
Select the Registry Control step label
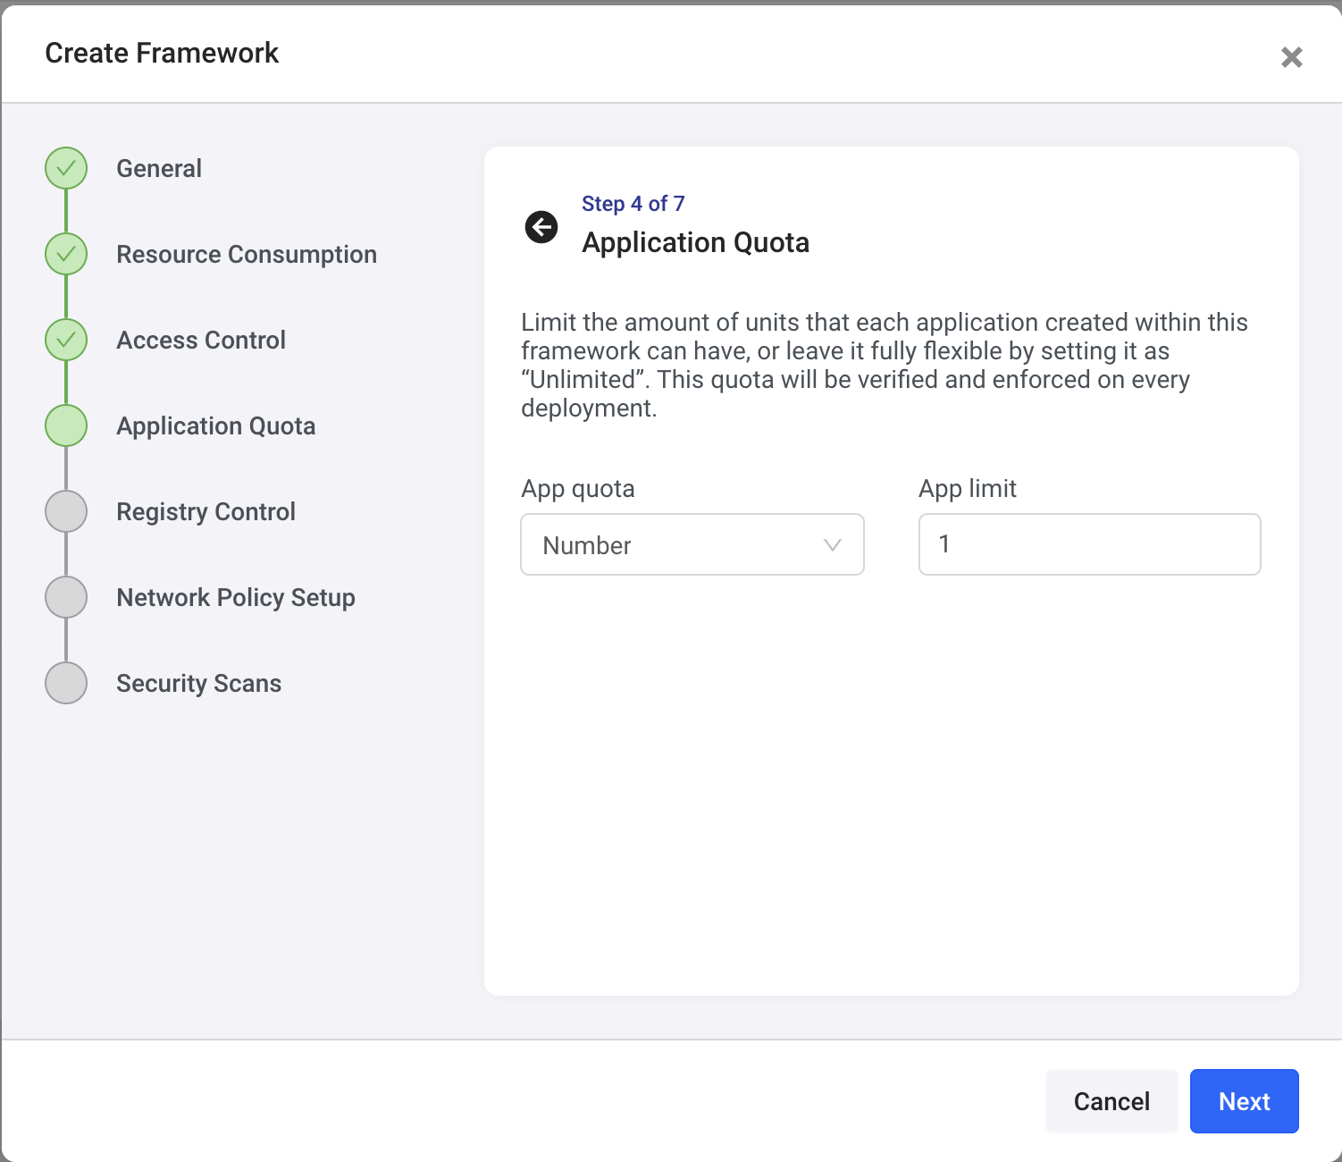[x=205, y=511]
